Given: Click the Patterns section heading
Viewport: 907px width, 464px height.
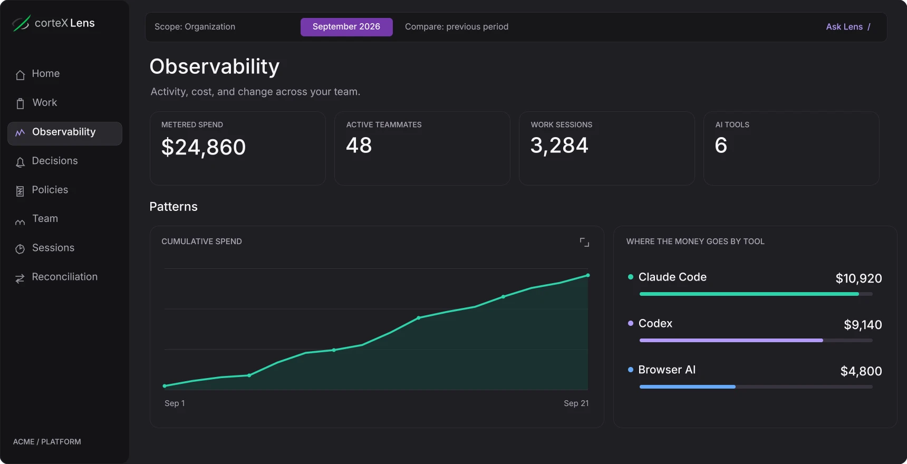Looking at the screenshot, I should 173,207.
